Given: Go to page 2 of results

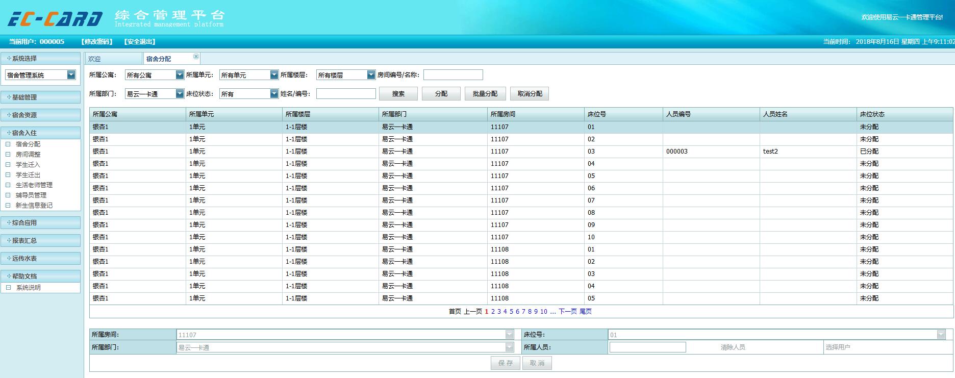Looking at the screenshot, I should [x=493, y=312].
